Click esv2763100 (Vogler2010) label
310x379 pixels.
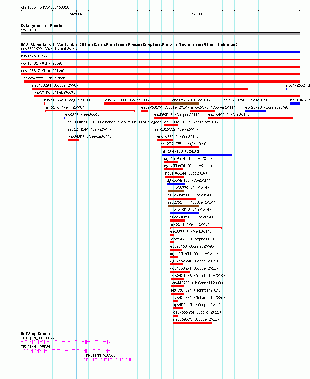[165, 107]
